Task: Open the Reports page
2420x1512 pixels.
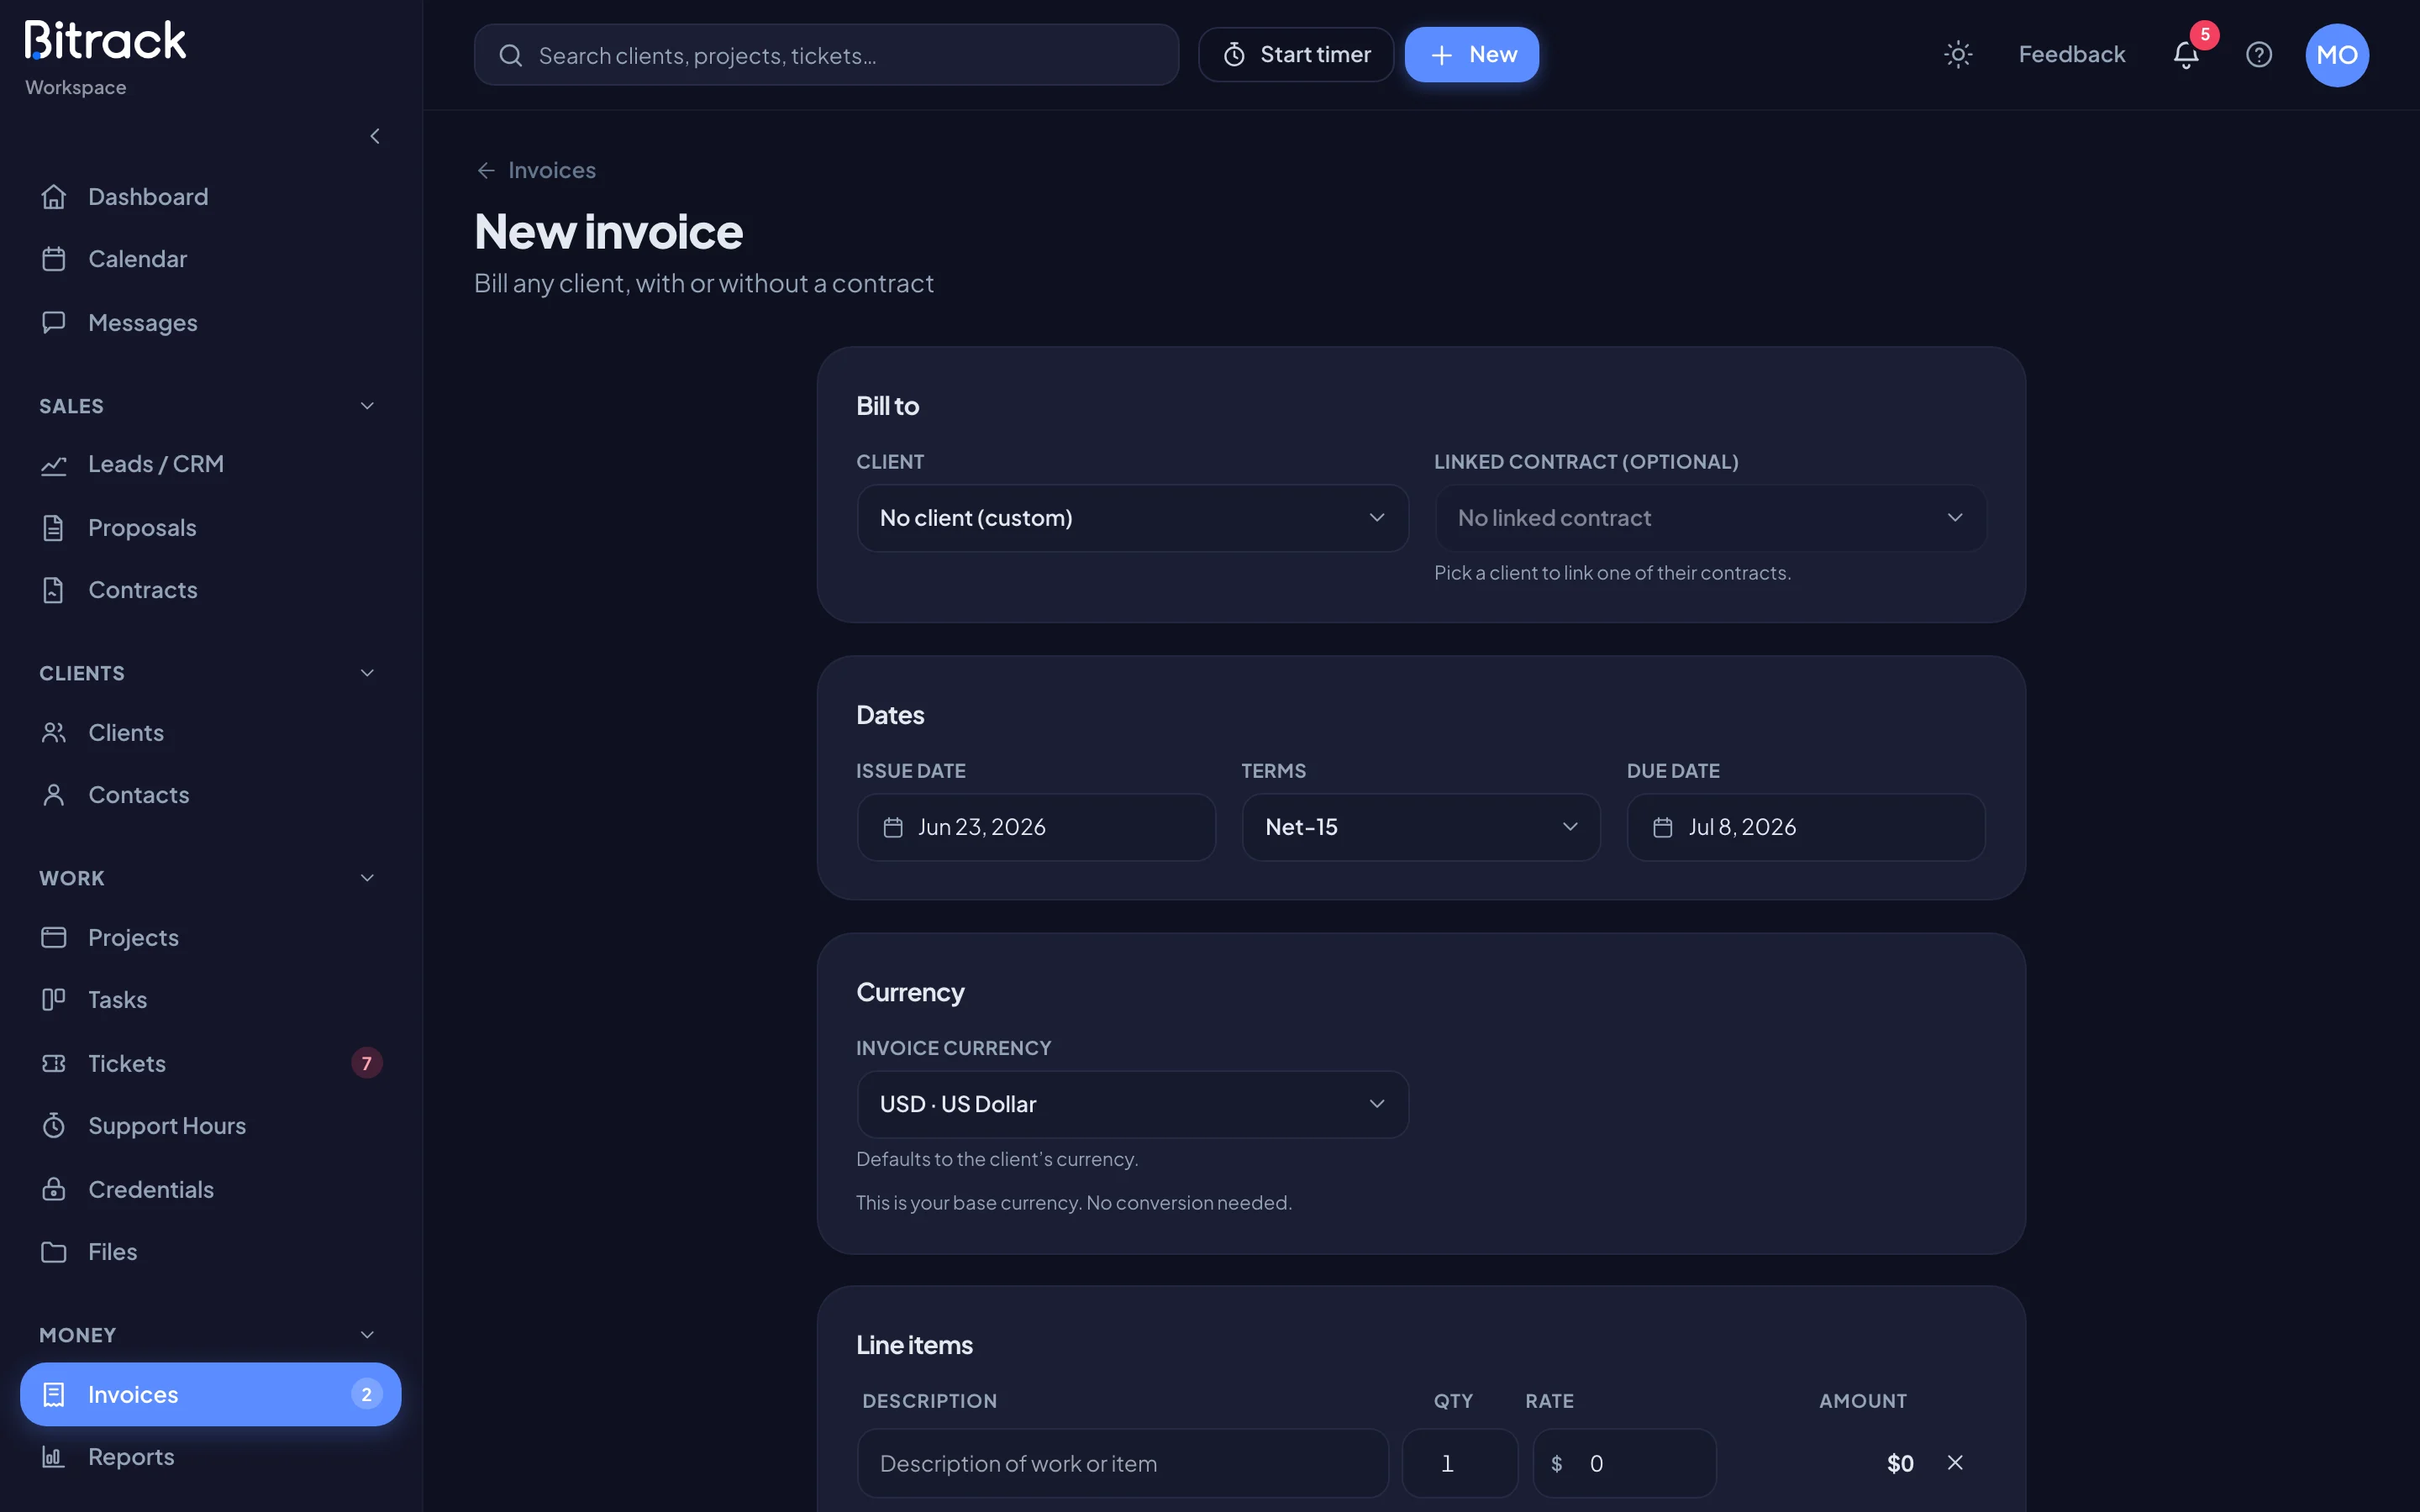Action: click(211, 1457)
